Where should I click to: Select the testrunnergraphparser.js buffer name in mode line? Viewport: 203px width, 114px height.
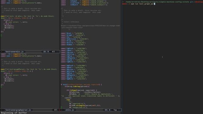pos(18,110)
